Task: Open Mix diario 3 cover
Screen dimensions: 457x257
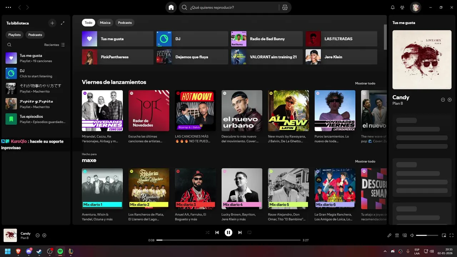Action: tap(195, 189)
